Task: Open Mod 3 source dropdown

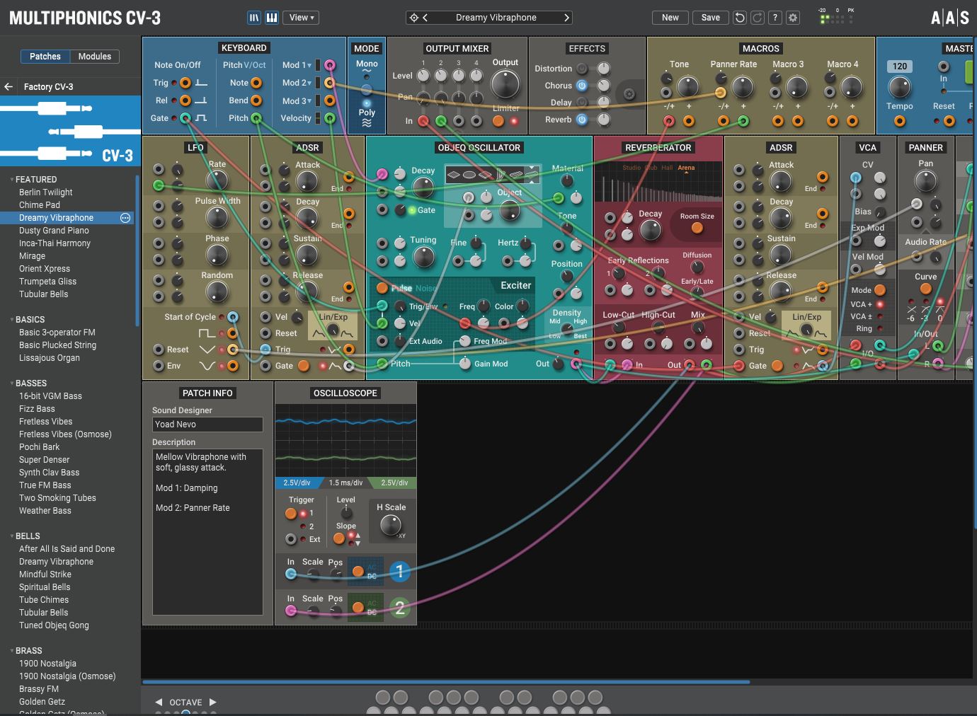Action: (x=297, y=101)
